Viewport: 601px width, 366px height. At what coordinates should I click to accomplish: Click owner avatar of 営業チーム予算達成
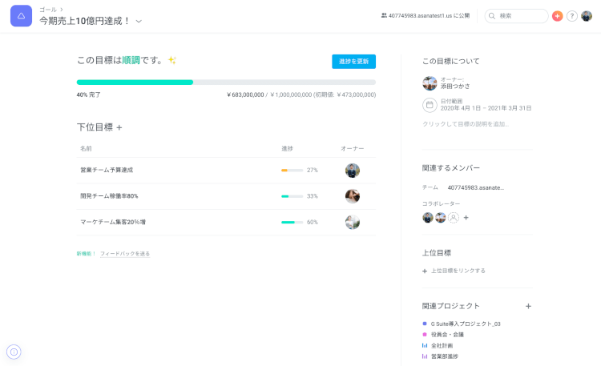(353, 170)
